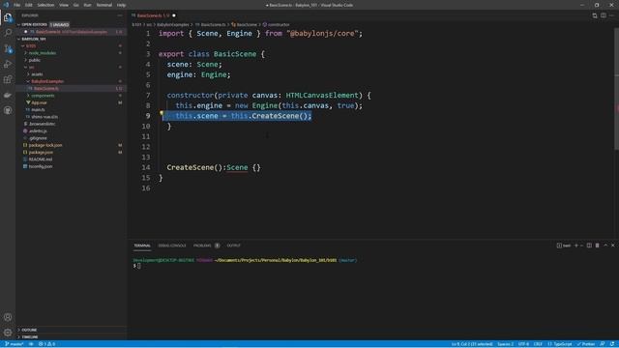Viewport: 619px width, 348px height.
Task: Click synchronize changes icon in status bar
Action: coord(31,344)
